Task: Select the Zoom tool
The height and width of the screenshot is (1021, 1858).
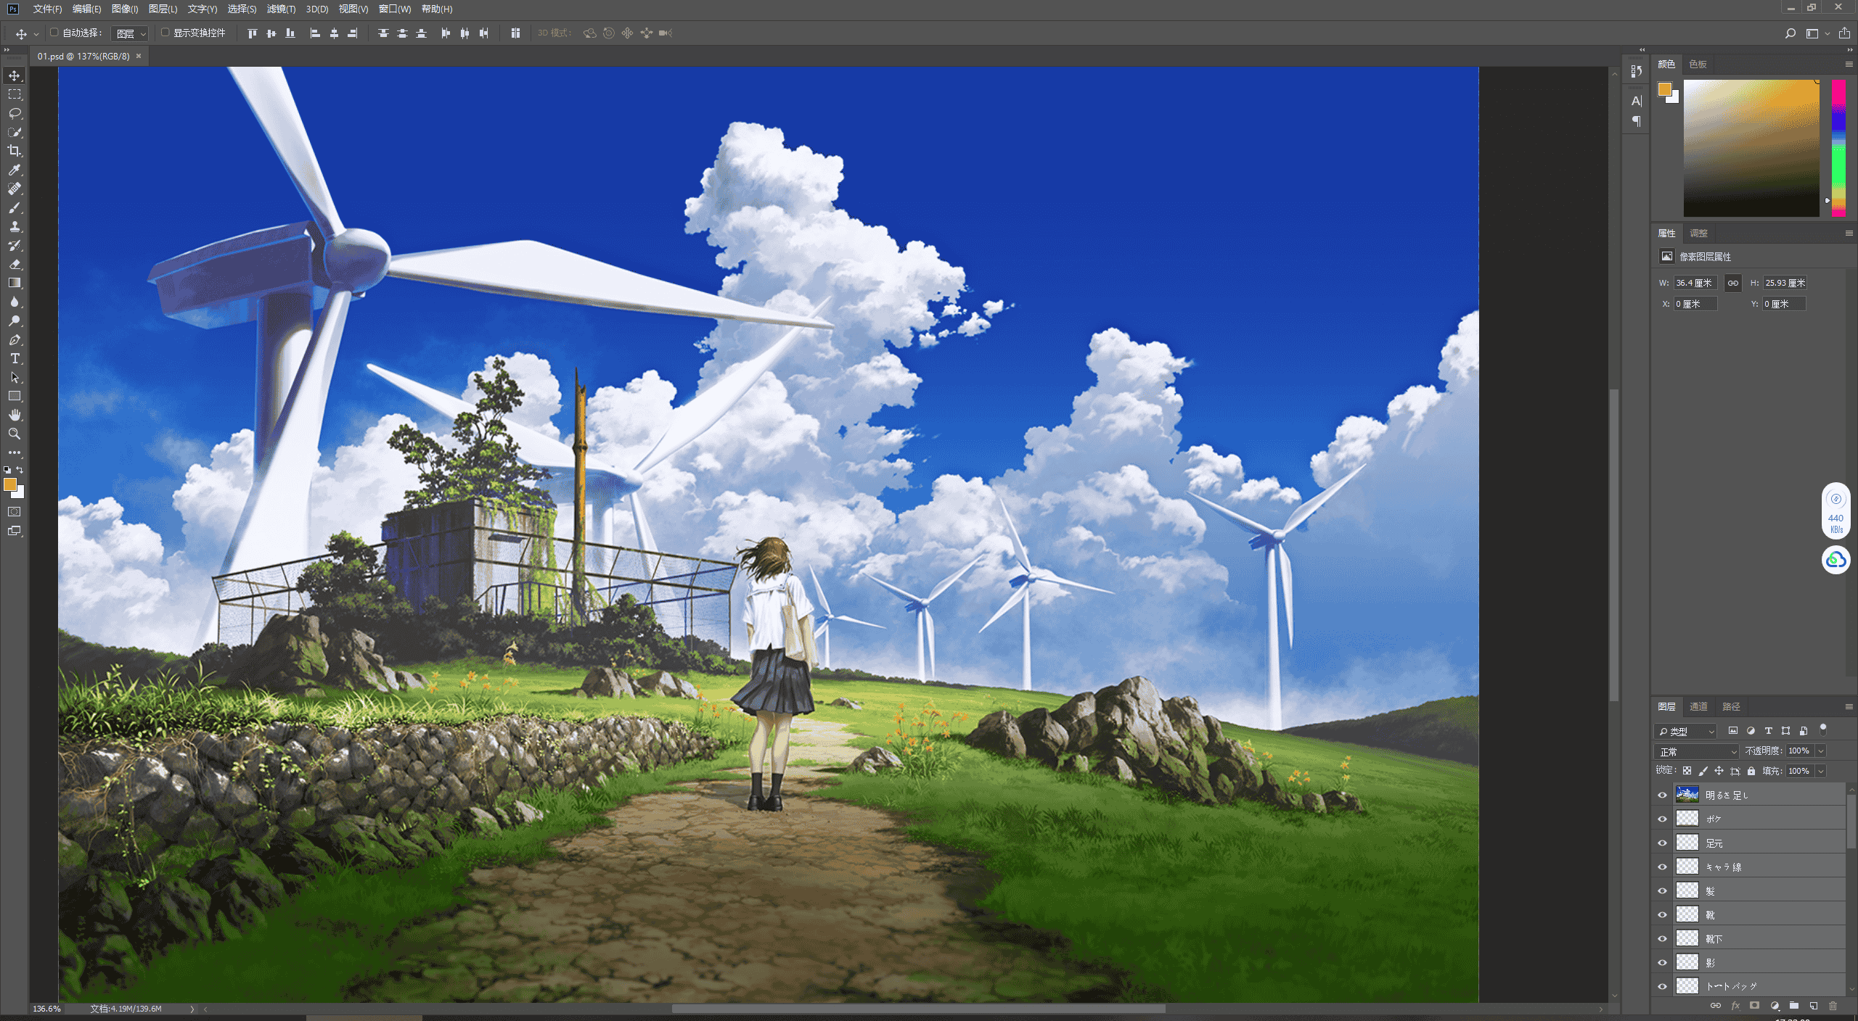Action: 15,434
